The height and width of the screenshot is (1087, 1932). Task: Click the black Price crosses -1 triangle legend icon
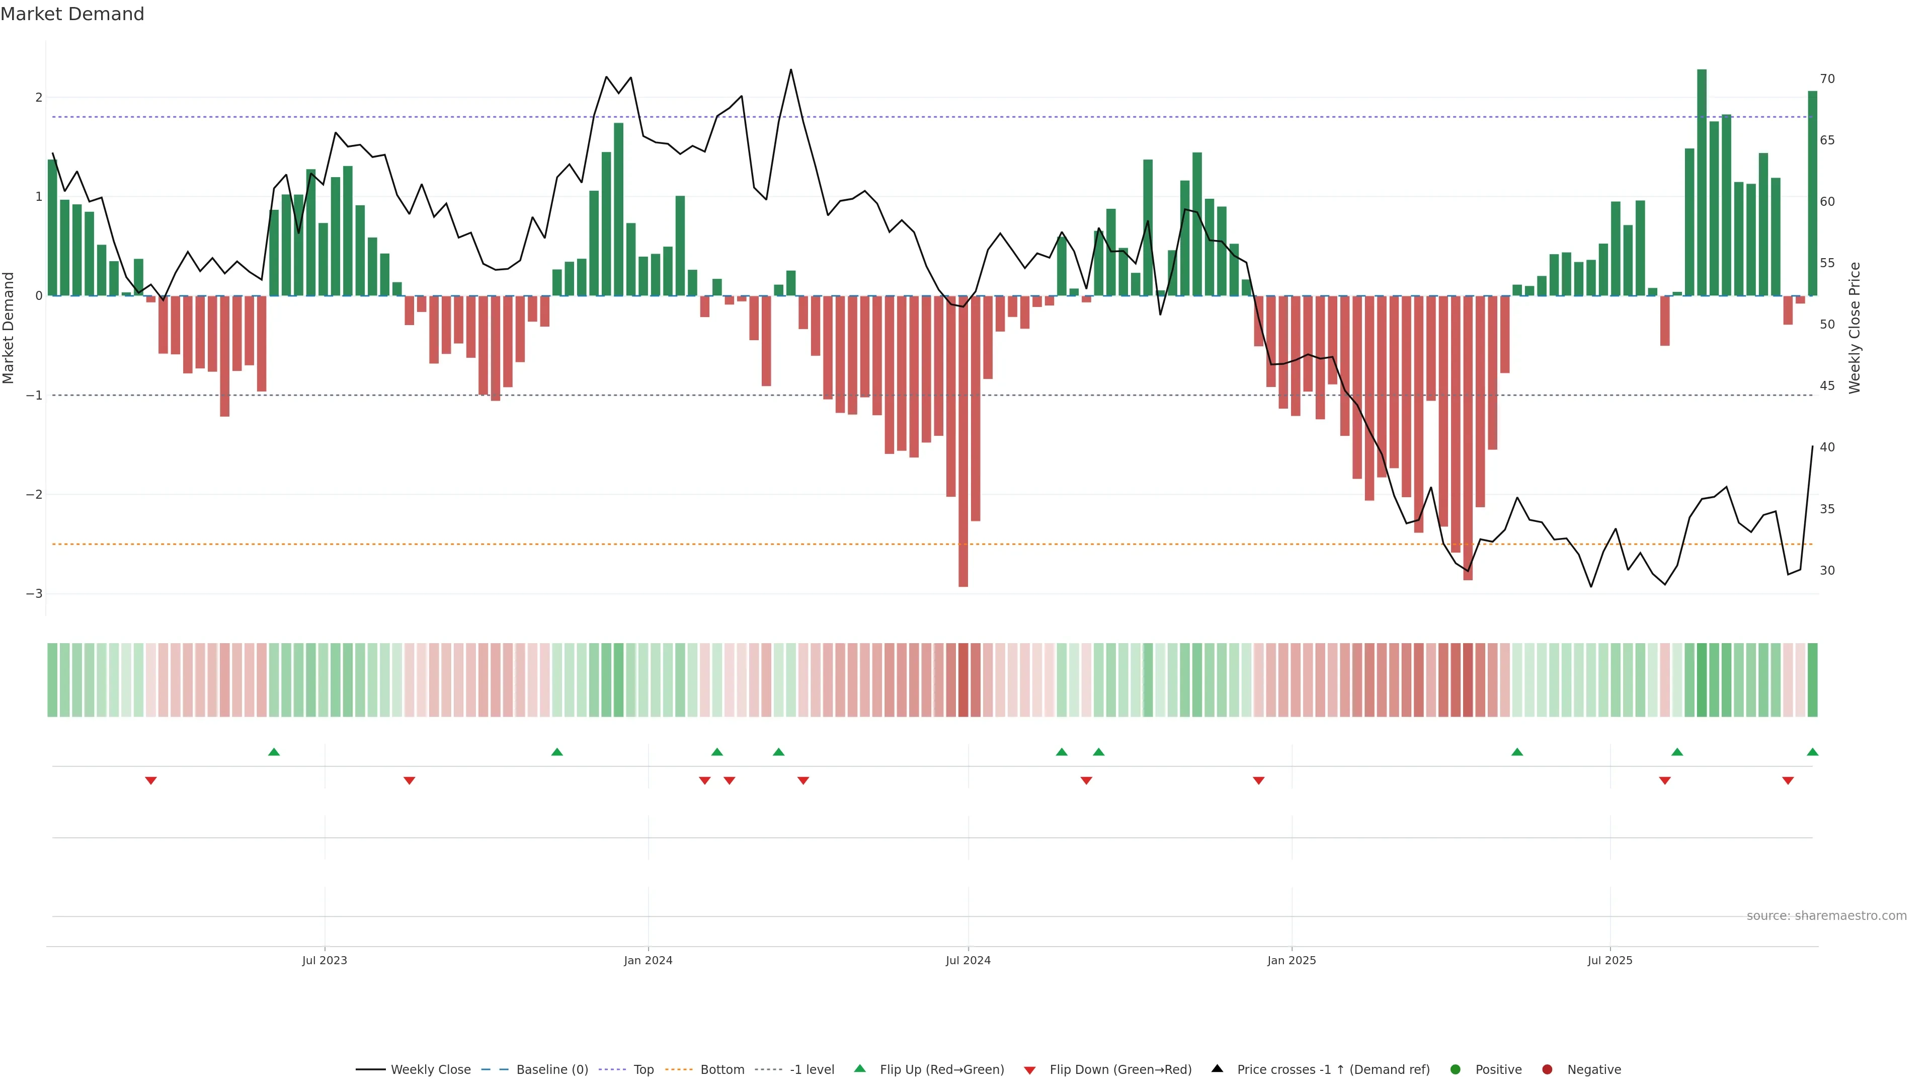(1217, 1068)
